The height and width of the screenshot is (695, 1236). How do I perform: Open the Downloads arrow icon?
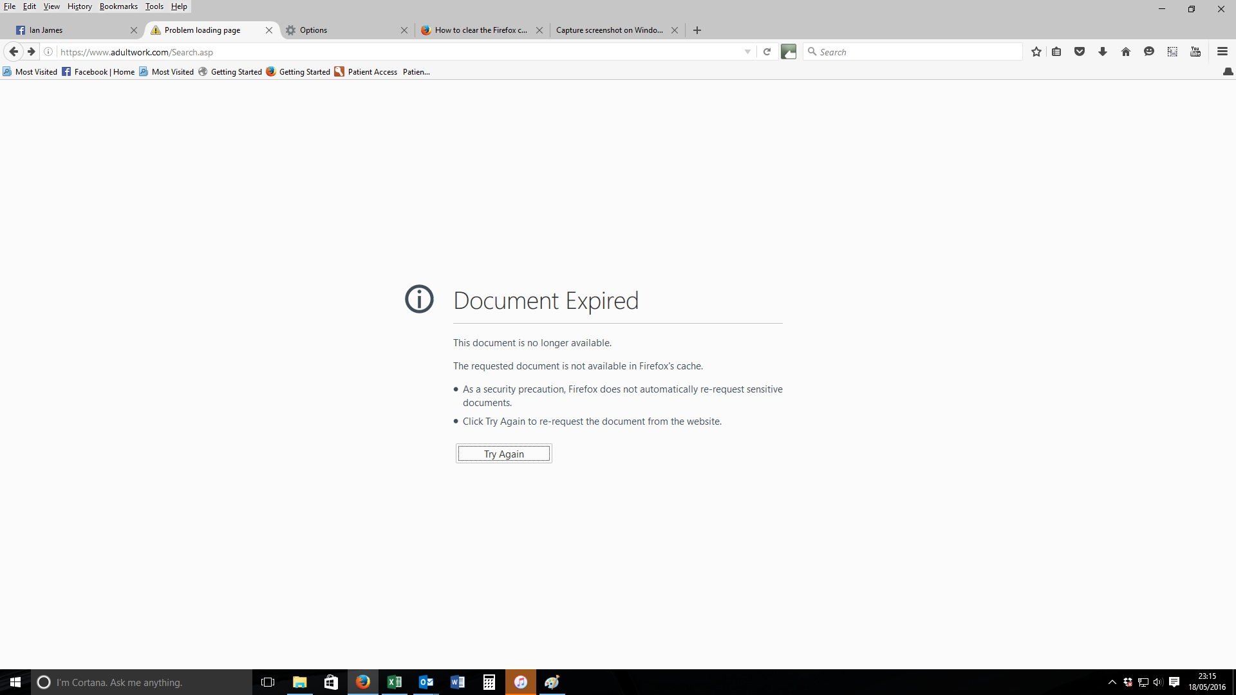tap(1103, 51)
